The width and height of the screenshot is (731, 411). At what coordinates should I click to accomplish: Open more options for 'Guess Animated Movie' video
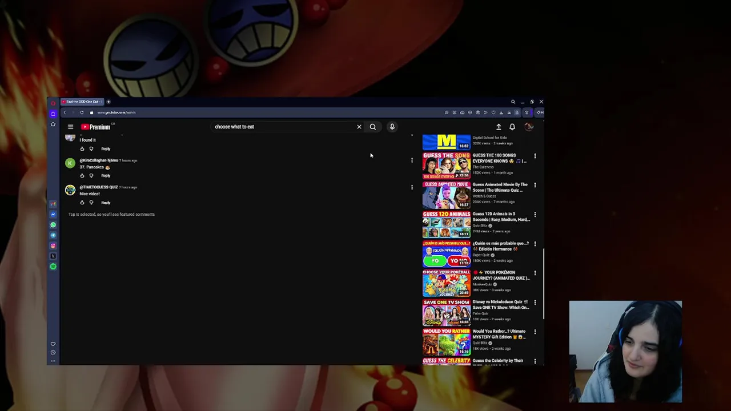tap(535, 185)
